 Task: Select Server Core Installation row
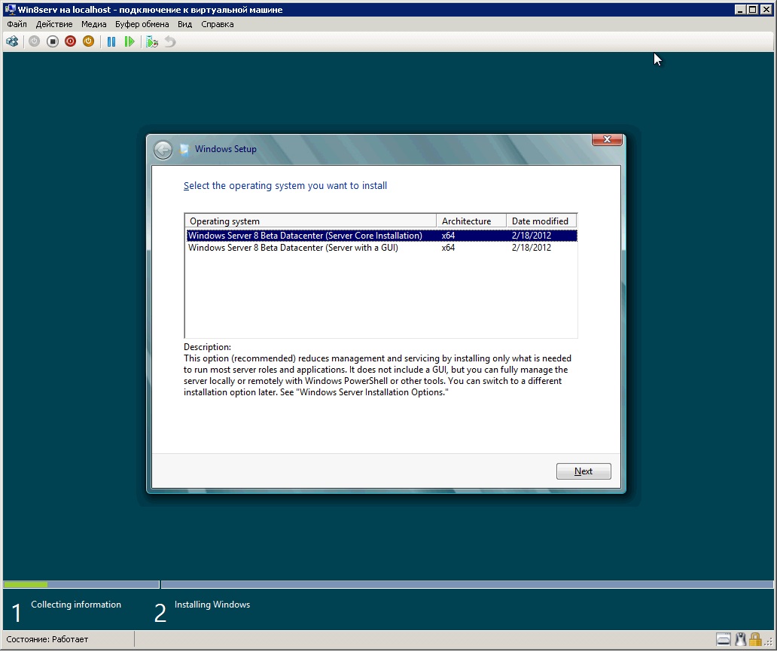[x=382, y=236]
